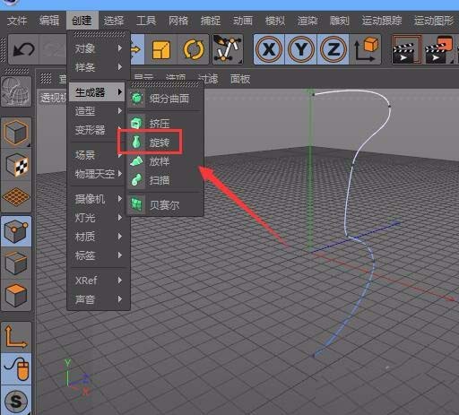Viewport: 459px width, 415px height.
Task: Click Make Editable globe icon
Action: click(x=16, y=91)
